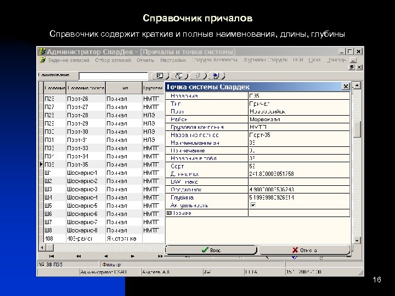This screenshot has width=395, height=296.
Task: Select the Порт-28 row
Action: [102, 115]
